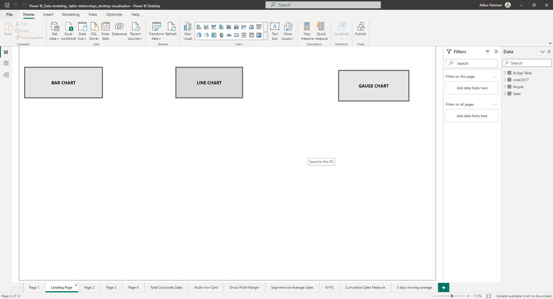Select the Stacked bar chart visual
The image size is (553, 299).
(198, 27)
